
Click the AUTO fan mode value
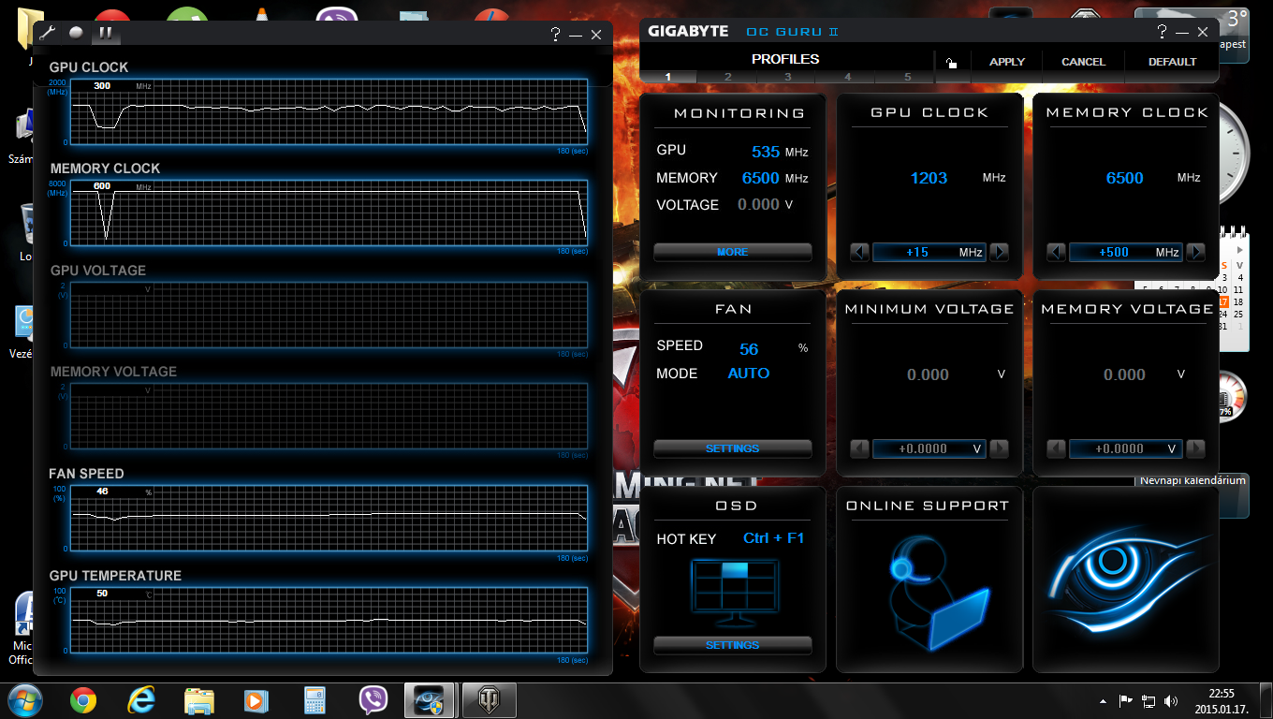coord(749,373)
